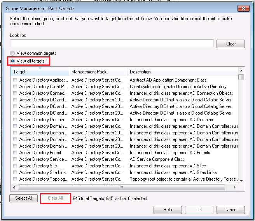Tick the Active Directory Site Link checkbox
This screenshot has width=255, height=221.
click(x=15, y=172)
